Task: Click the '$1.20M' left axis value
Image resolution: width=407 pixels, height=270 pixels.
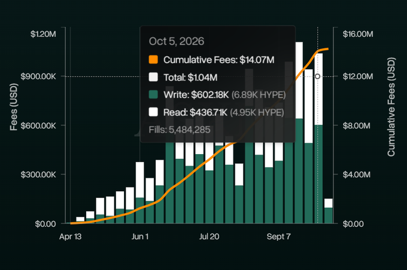Action: (x=43, y=34)
